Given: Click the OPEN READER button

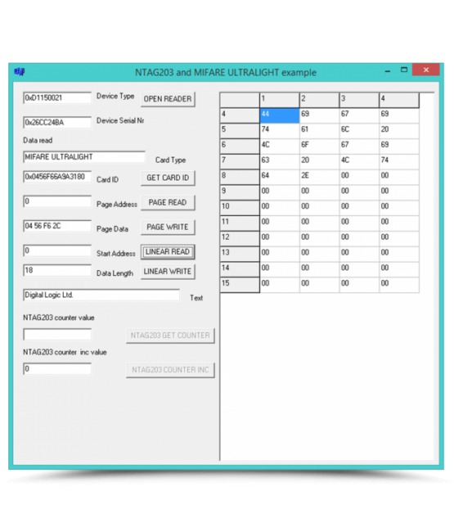Looking at the screenshot, I should click(168, 99).
